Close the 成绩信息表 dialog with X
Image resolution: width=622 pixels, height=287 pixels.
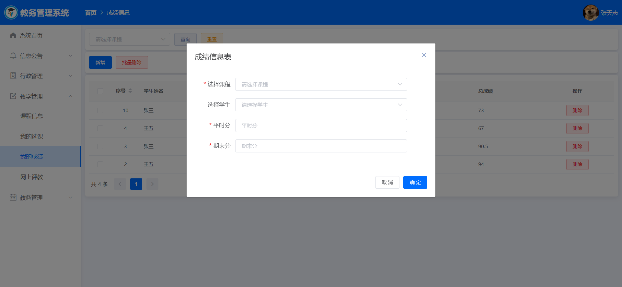tap(424, 55)
